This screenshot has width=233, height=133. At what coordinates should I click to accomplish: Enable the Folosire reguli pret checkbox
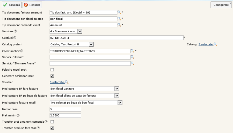pos(52,70)
